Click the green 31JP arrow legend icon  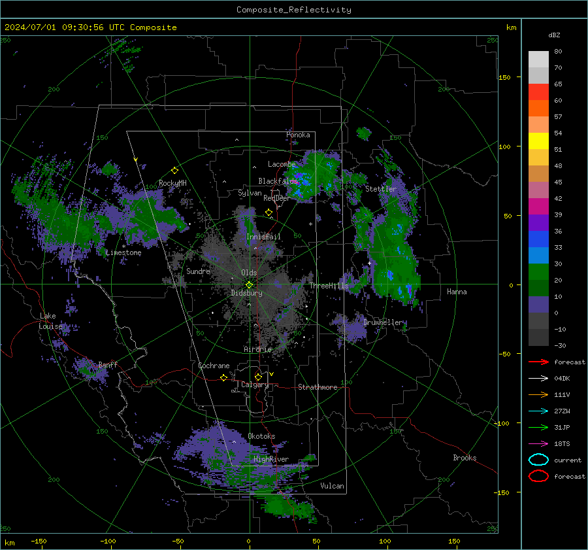[x=538, y=427]
